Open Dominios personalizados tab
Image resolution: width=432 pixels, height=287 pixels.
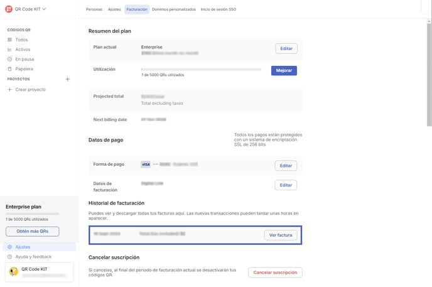pos(174,9)
